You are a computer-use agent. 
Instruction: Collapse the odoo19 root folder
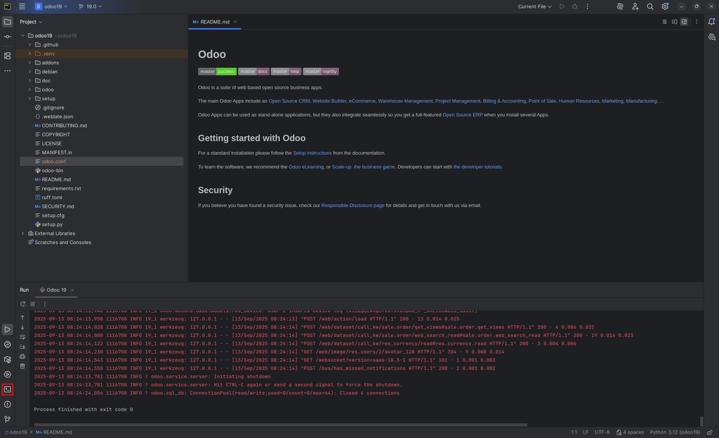pyautogui.click(x=23, y=36)
